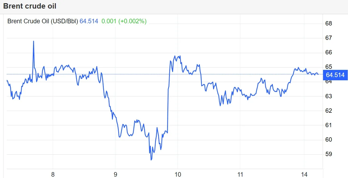Viewport: 348px width, 178px height.
Task: Click the 68 label on the price axis
Action: pyautogui.click(x=328, y=24)
